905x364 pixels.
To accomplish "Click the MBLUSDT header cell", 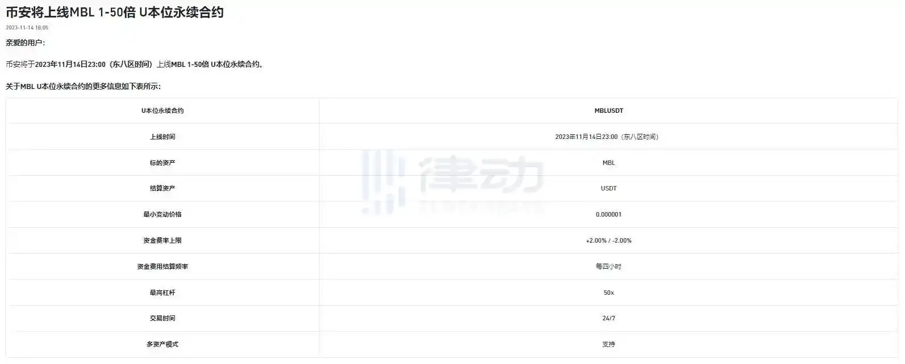I will tap(608, 111).
